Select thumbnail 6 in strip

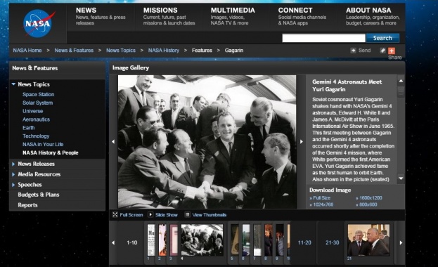click(246, 240)
